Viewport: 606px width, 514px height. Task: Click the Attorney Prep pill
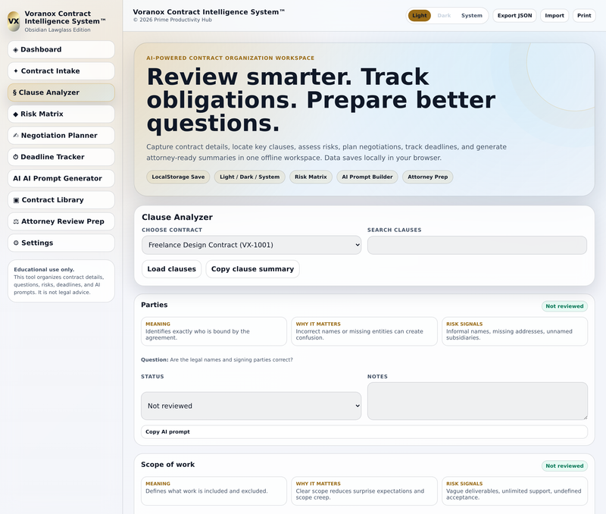point(427,177)
